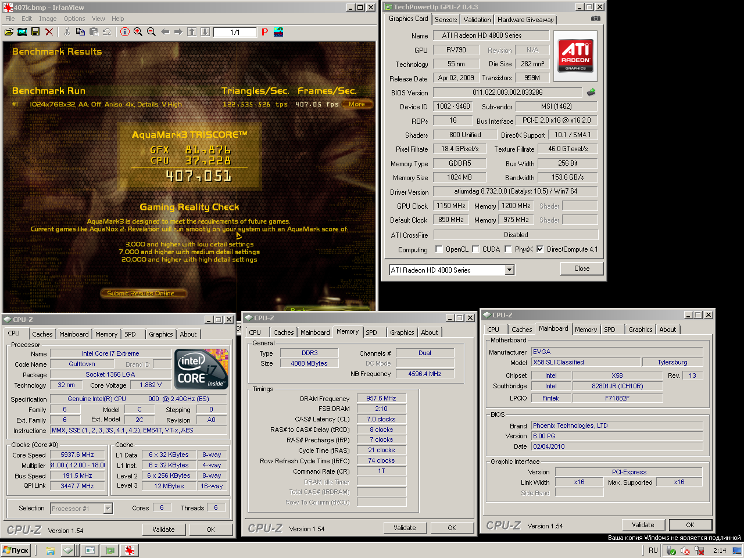The height and width of the screenshot is (558, 744).
Task: Go to next page (down arrow icon)
Action: 205,32
